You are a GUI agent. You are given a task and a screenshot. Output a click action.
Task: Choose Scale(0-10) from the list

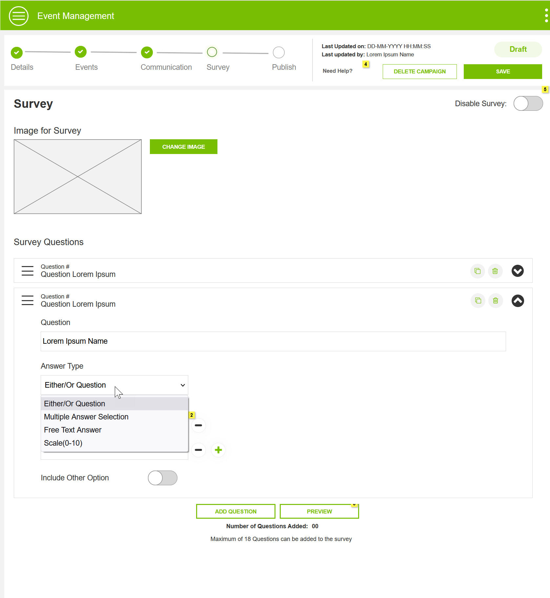pyautogui.click(x=63, y=443)
